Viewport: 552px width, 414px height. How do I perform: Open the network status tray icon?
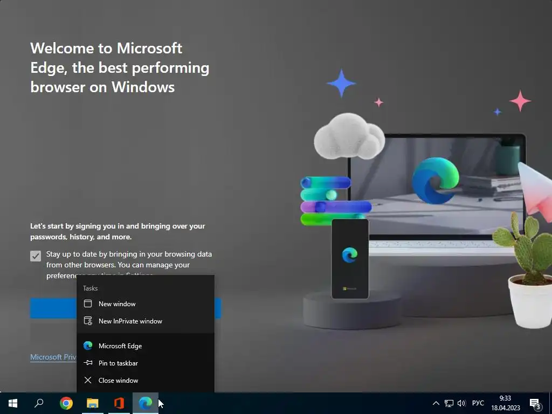tap(449, 403)
